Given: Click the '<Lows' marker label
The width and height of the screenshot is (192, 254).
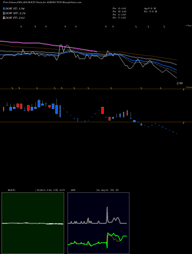Looking at the screenshot, I should point(189,87).
